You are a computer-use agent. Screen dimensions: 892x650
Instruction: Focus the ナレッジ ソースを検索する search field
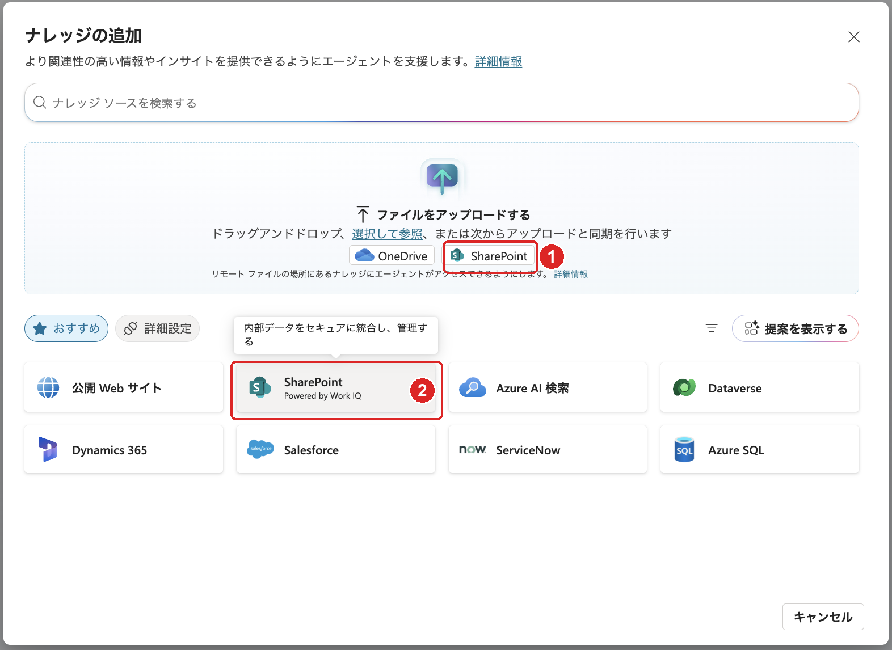pos(441,103)
